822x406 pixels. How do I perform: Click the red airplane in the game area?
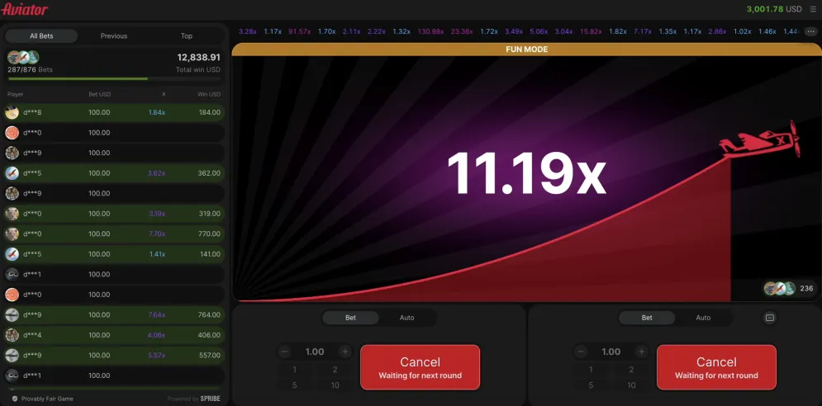pos(760,140)
